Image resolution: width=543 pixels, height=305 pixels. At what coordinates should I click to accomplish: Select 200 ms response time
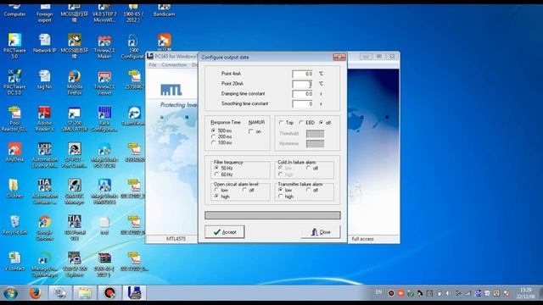pyautogui.click(x=214, y=136)
